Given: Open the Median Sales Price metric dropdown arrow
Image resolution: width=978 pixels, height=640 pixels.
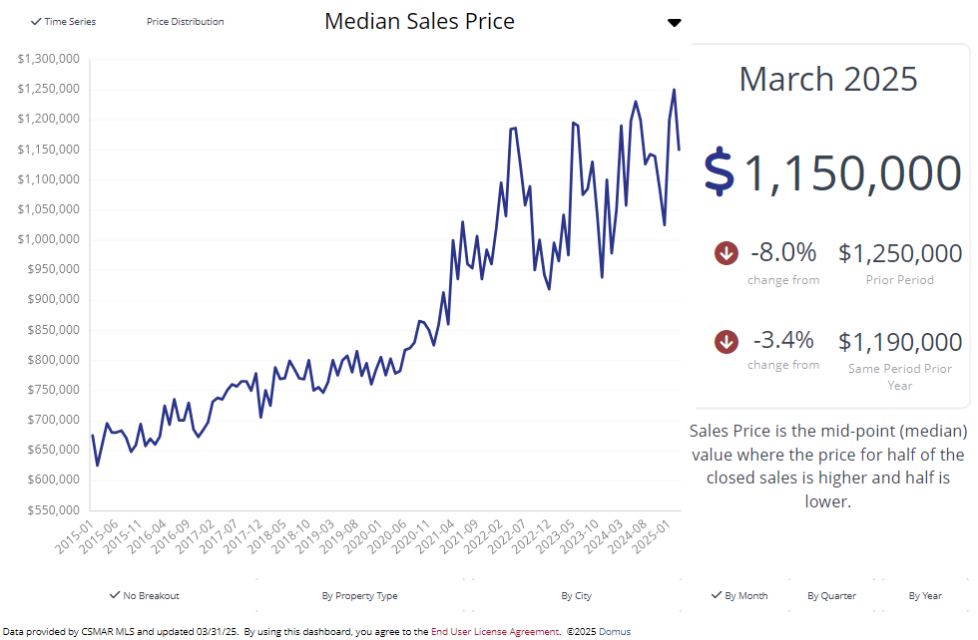Looking at the screenshot, I should (x=675, y=23).
